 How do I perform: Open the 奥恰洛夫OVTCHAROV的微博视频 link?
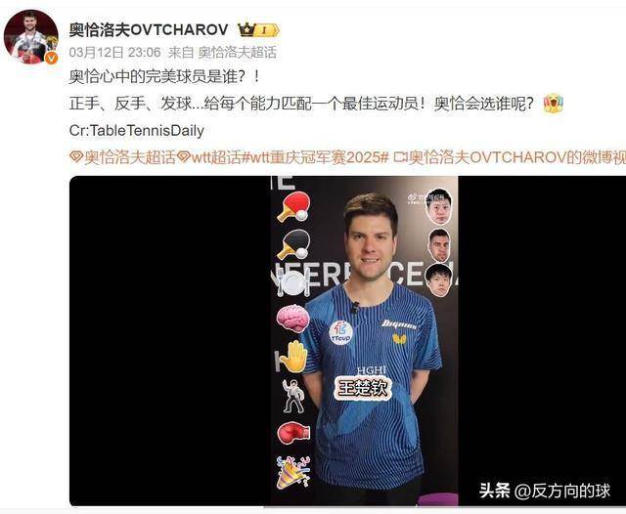[510, 157]
